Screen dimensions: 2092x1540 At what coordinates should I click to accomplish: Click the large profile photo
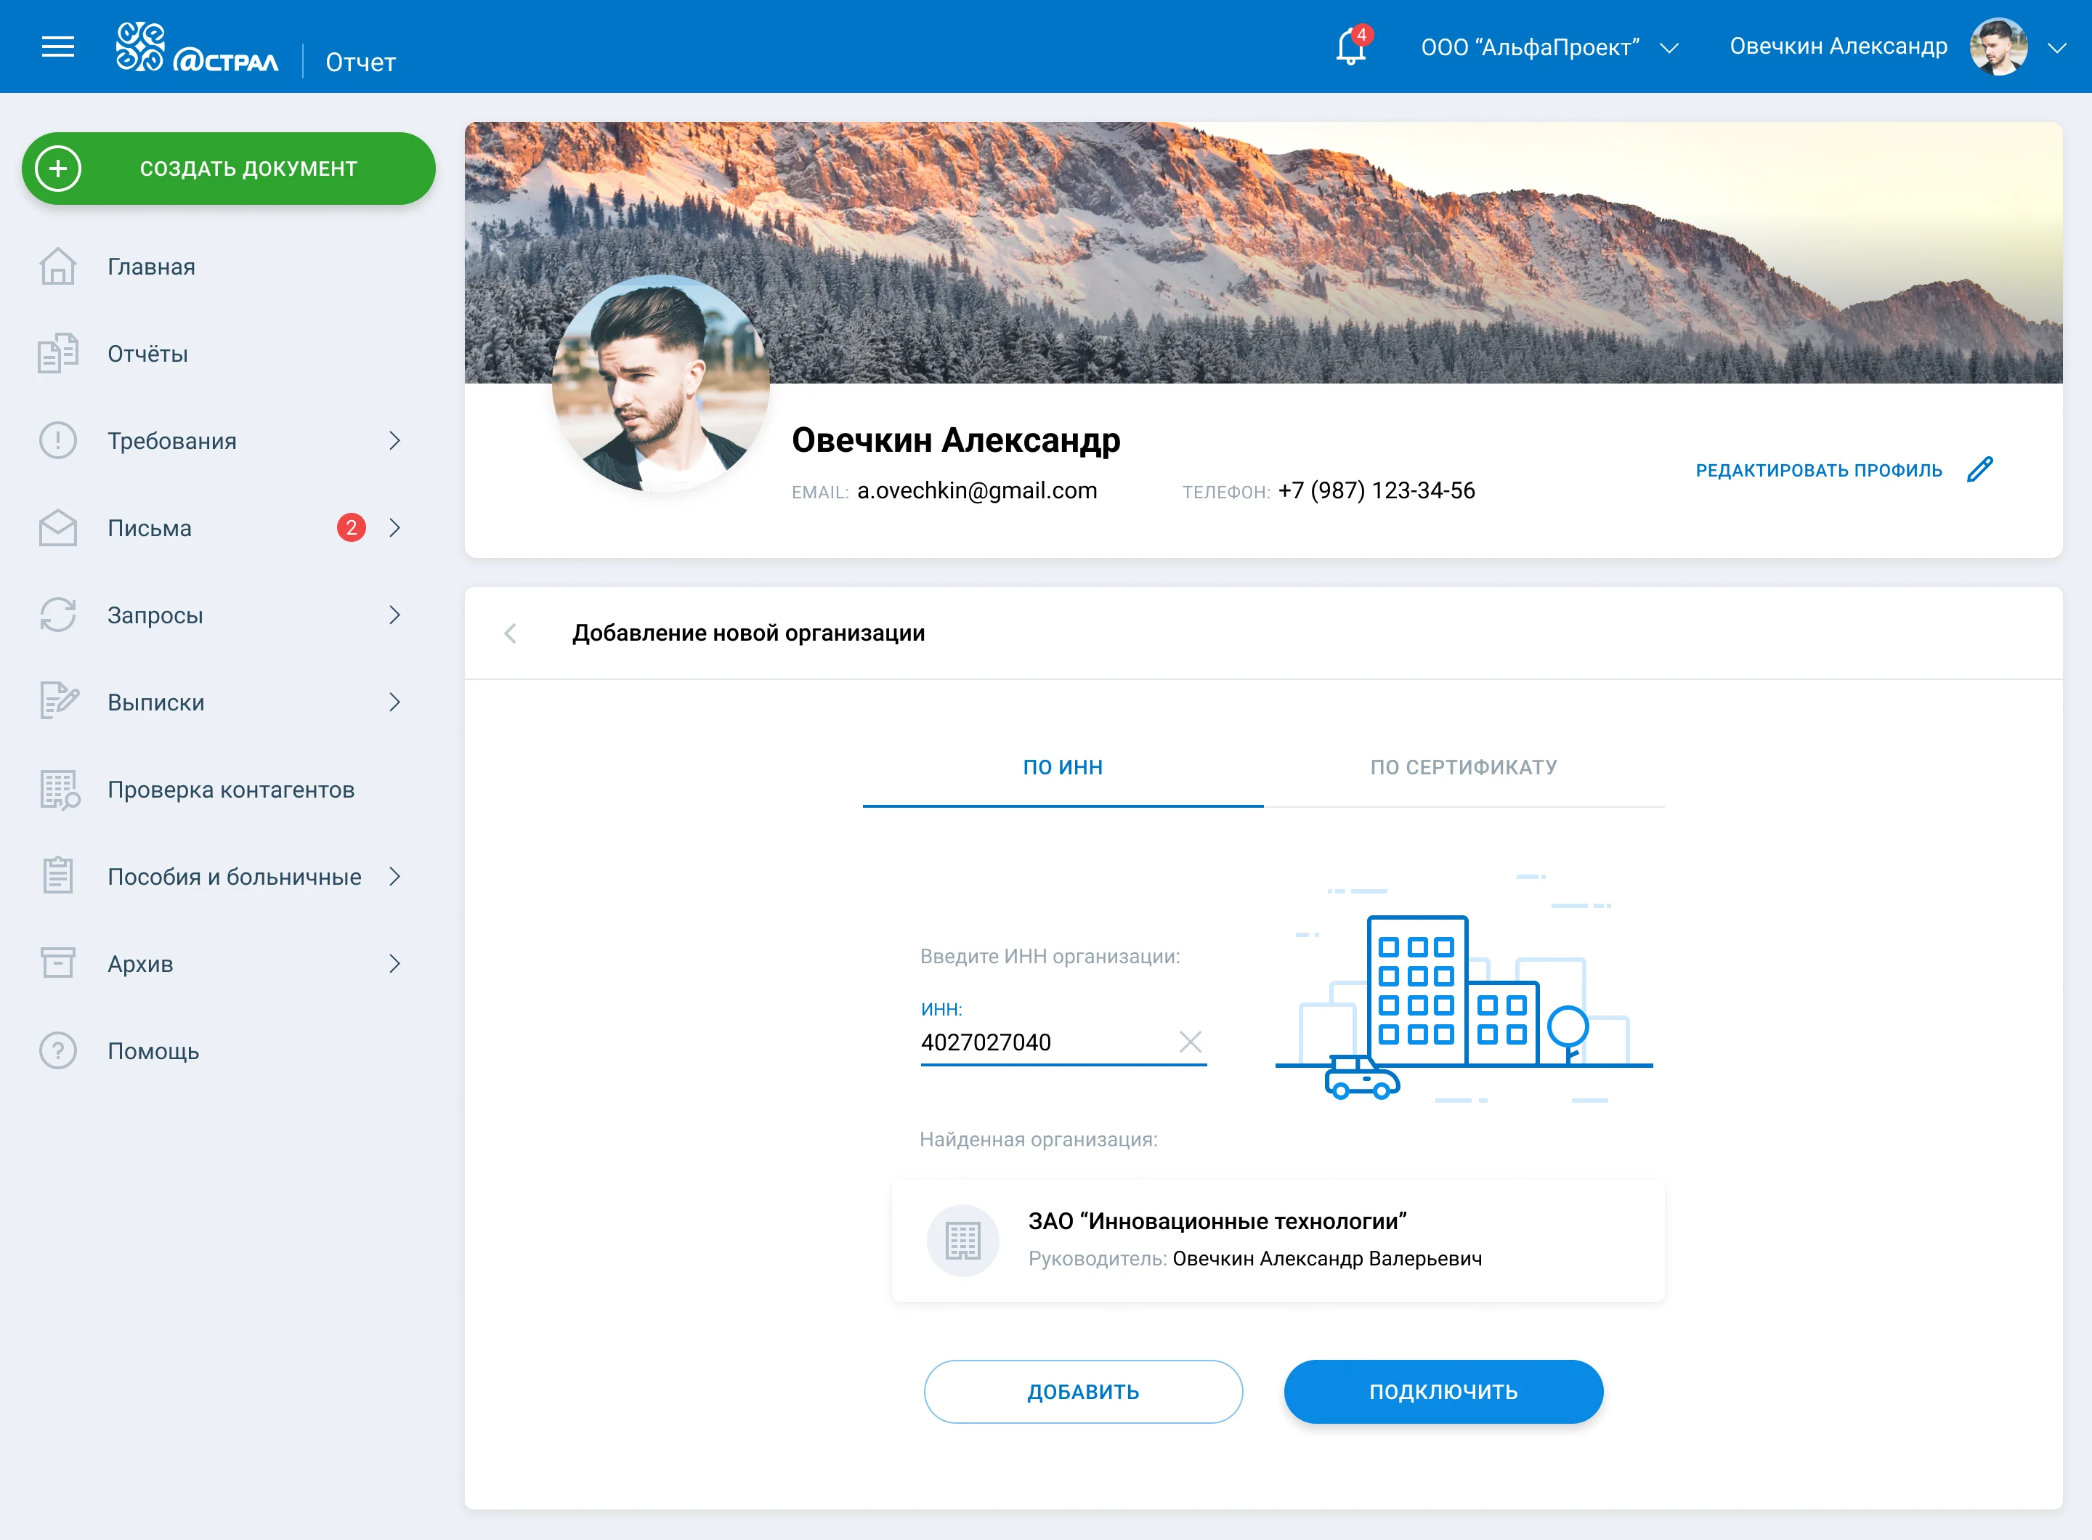pos(661,383)
